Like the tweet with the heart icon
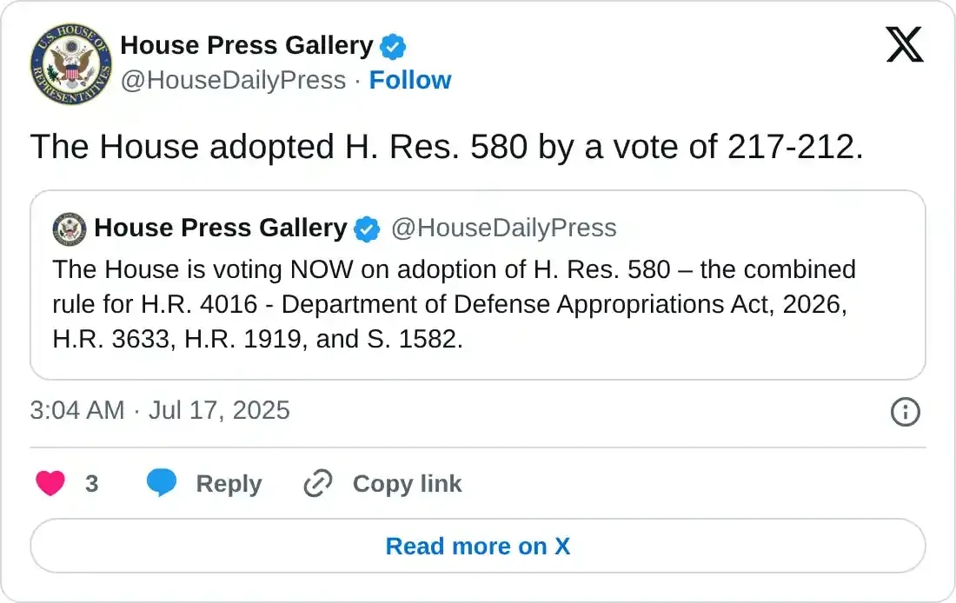Viewport: 956px width, 603px height. tap(50, 484)
